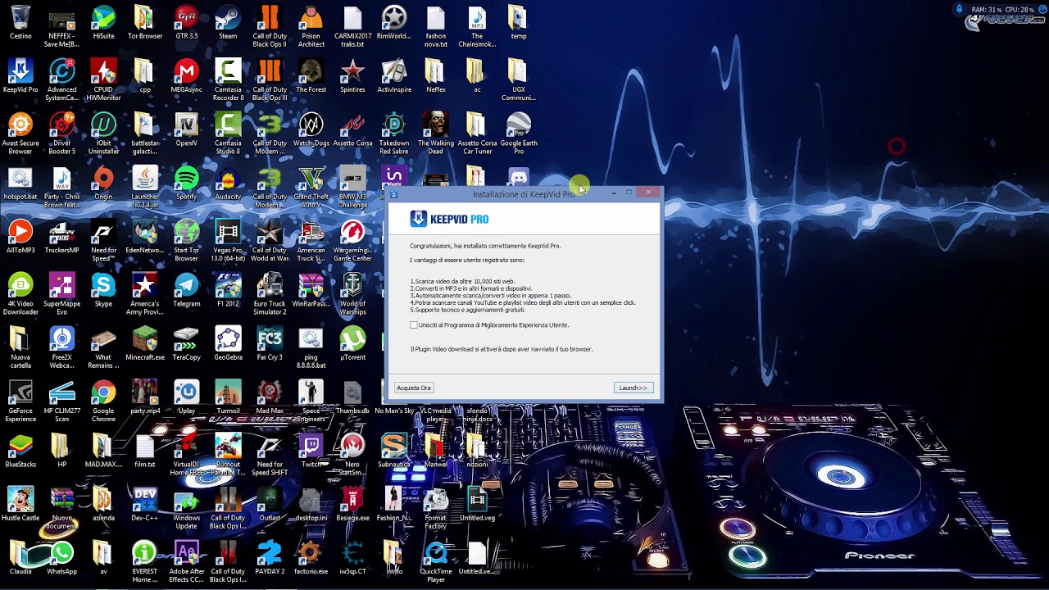Select the Telegram desktop icon
This screenshot has width=1049, height=590.
186,286
